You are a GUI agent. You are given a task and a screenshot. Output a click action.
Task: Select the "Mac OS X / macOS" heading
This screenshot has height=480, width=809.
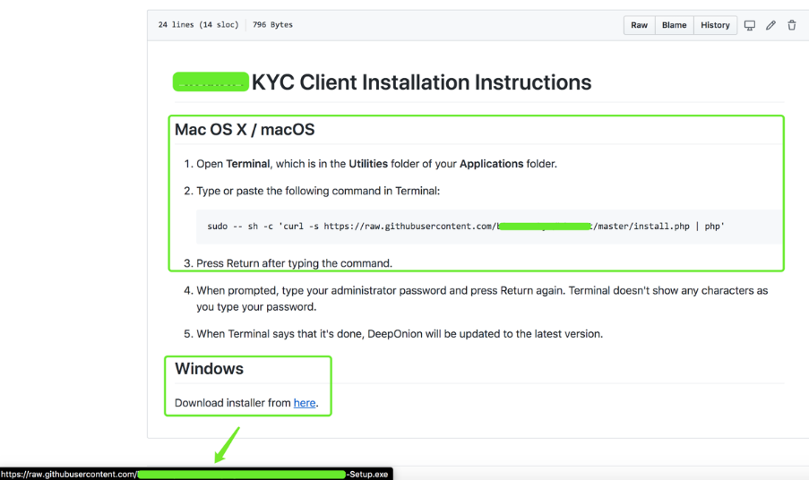pos(245,130)
